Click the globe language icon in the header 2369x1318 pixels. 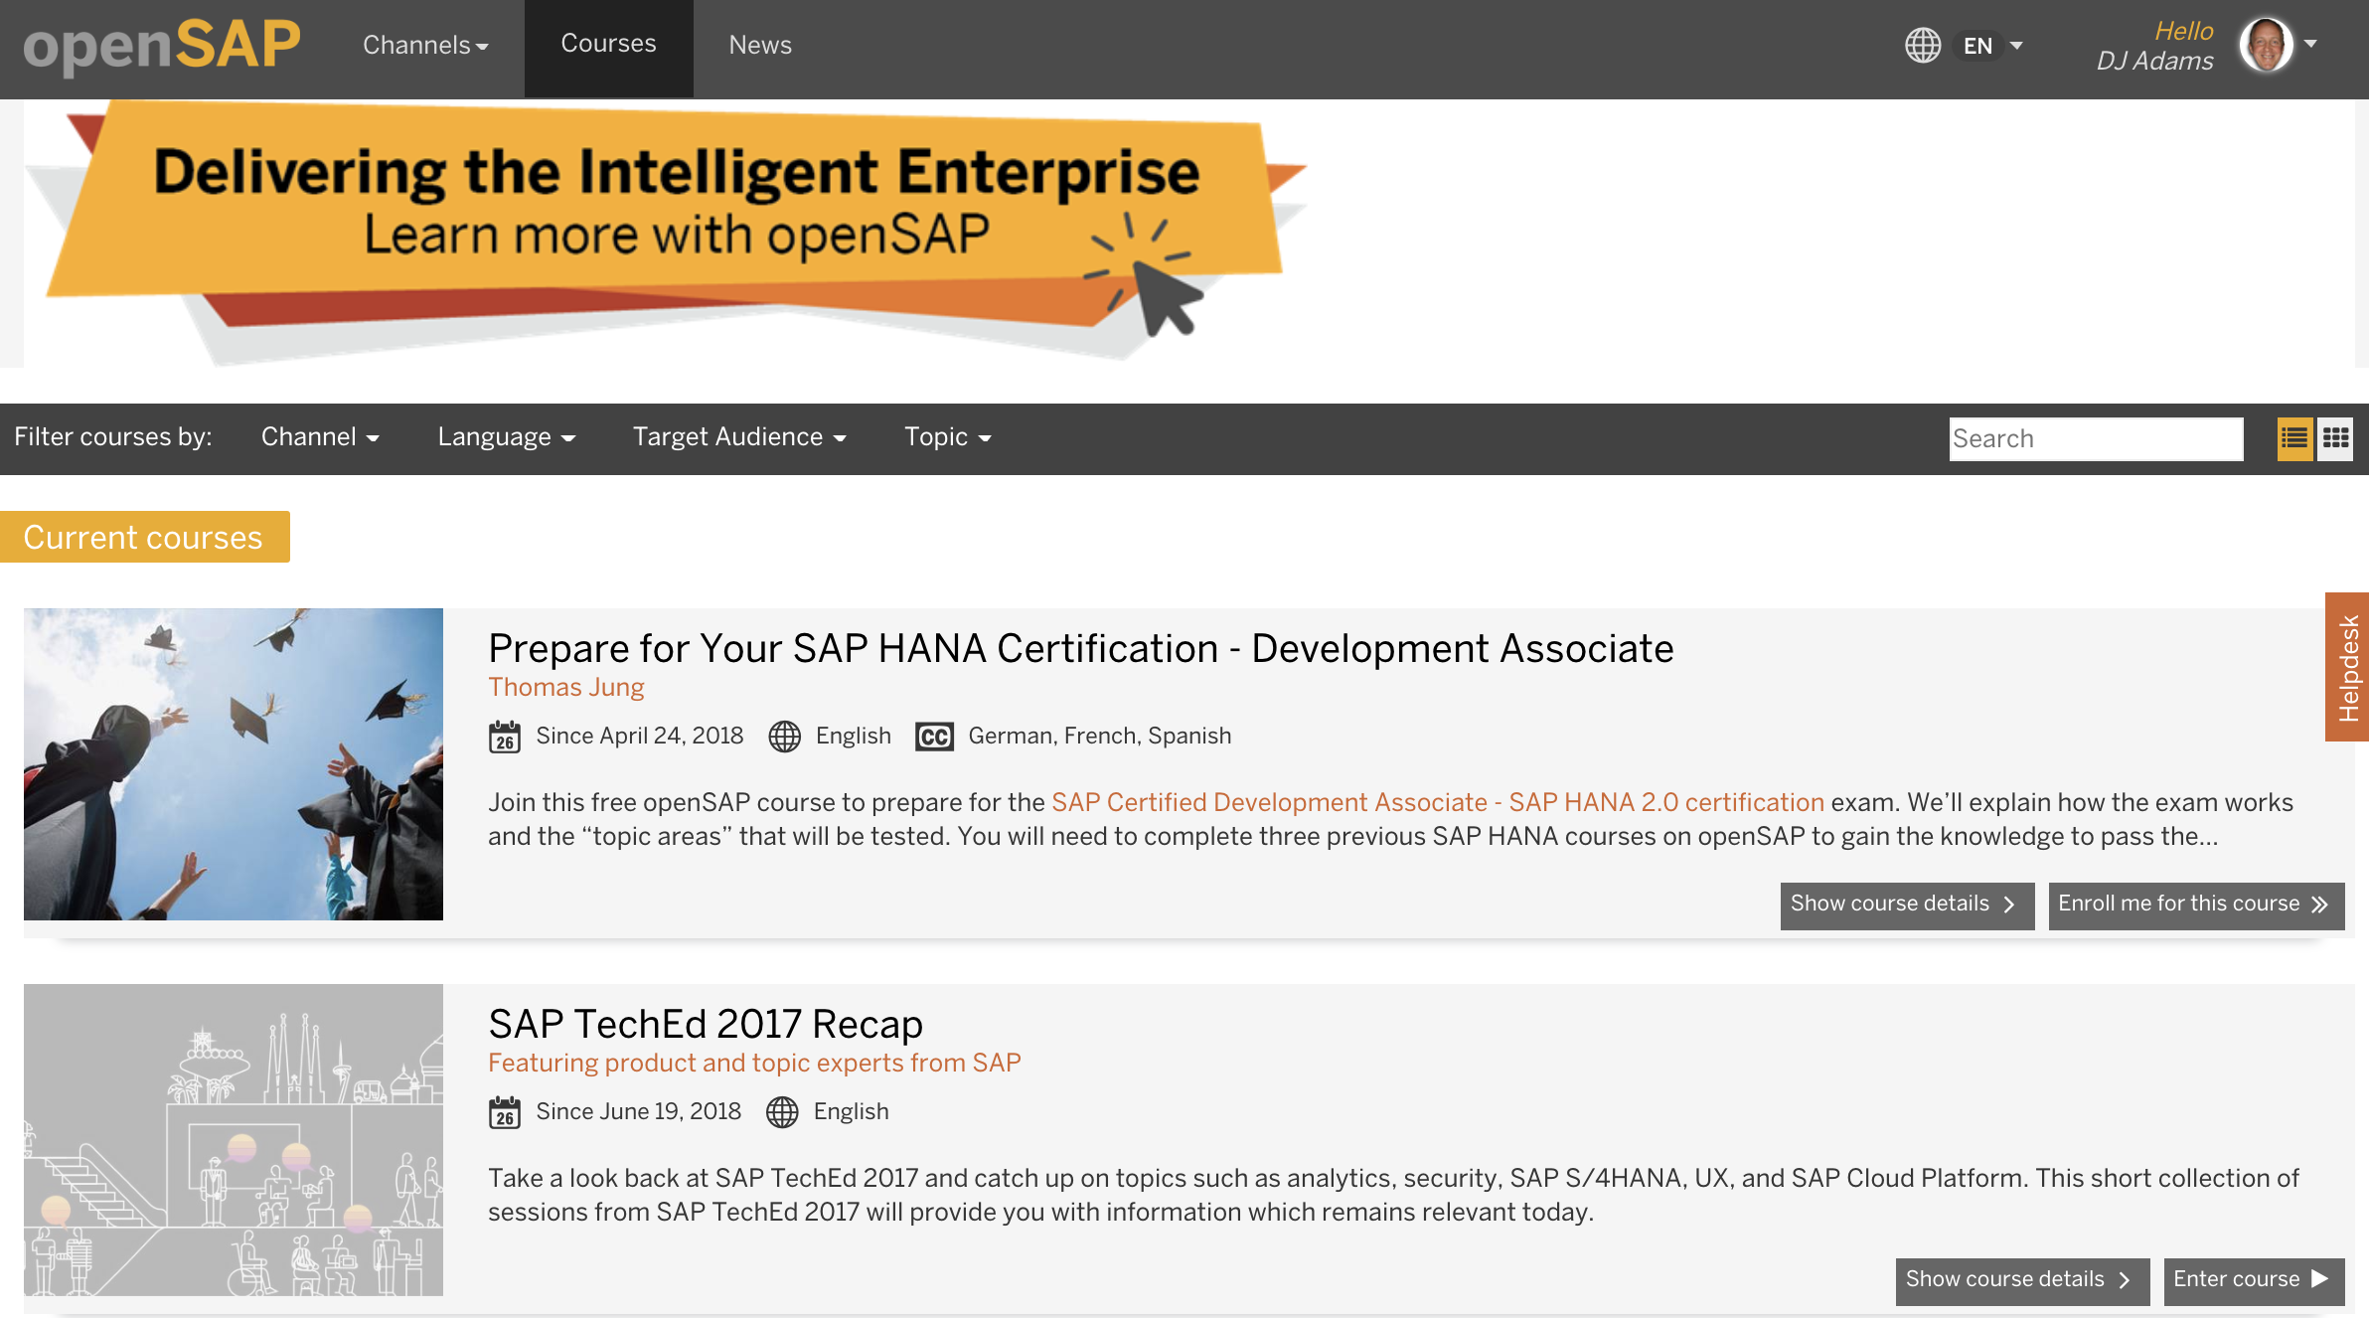(x=1923, y=46)
